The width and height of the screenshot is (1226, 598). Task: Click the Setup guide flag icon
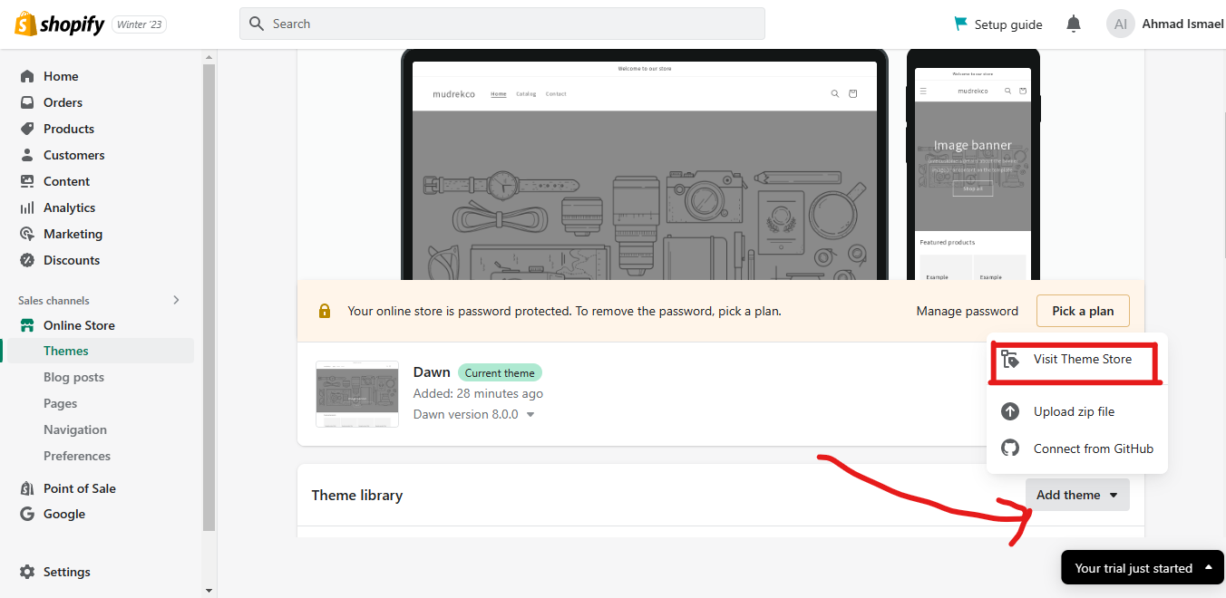click(x=960, y=24)
